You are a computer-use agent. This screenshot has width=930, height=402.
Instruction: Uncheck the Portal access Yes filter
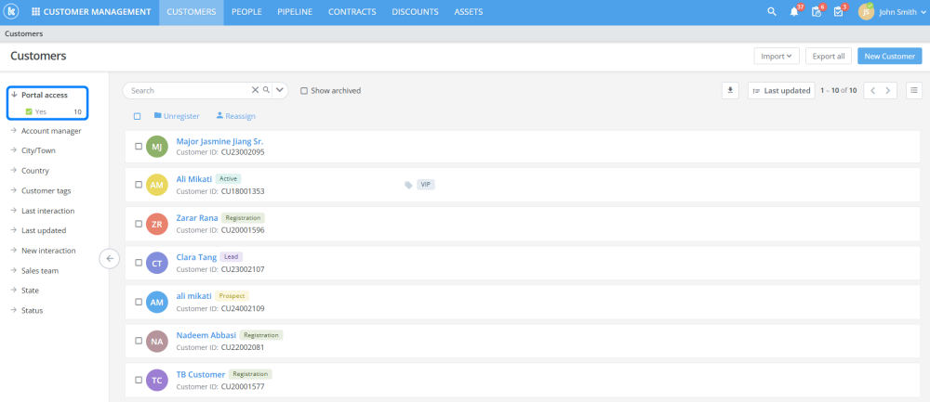(29, 111)
